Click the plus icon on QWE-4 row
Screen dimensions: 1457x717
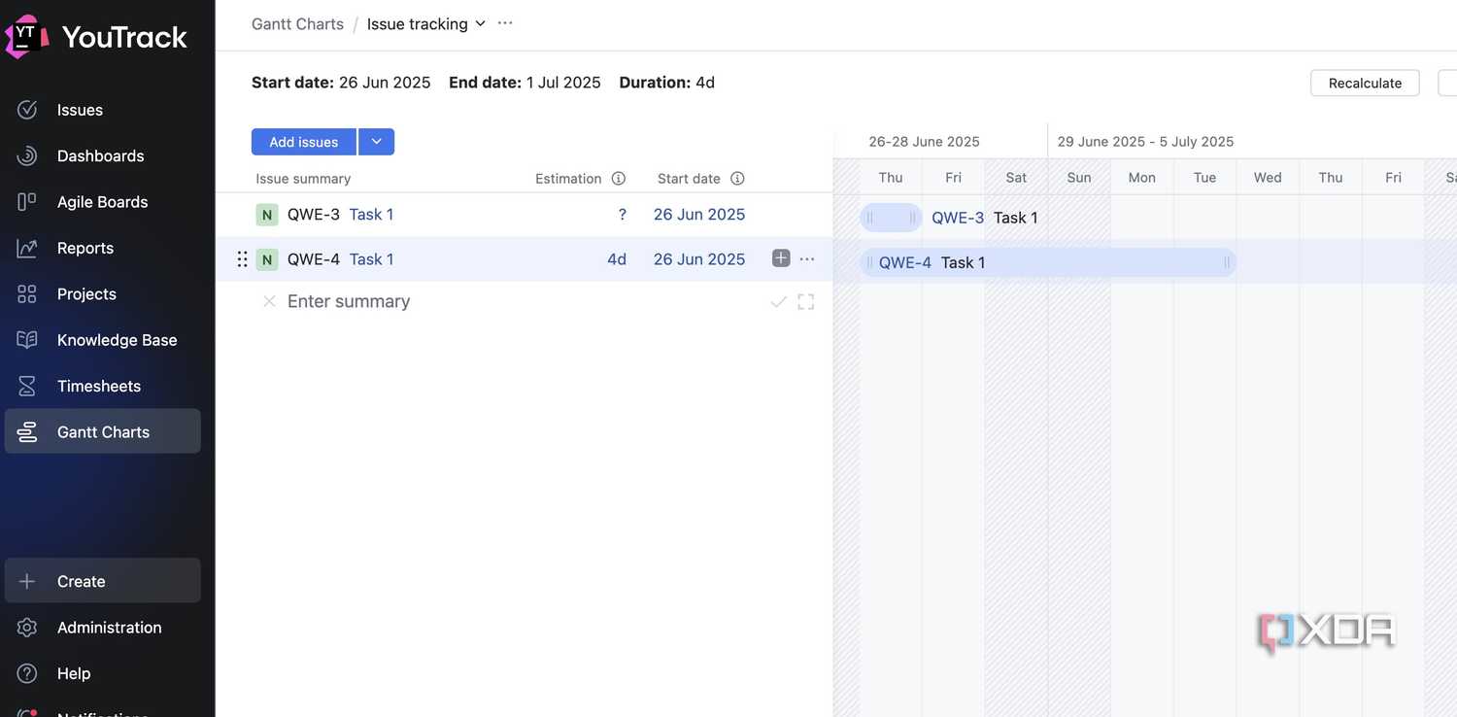click(781, 258)
